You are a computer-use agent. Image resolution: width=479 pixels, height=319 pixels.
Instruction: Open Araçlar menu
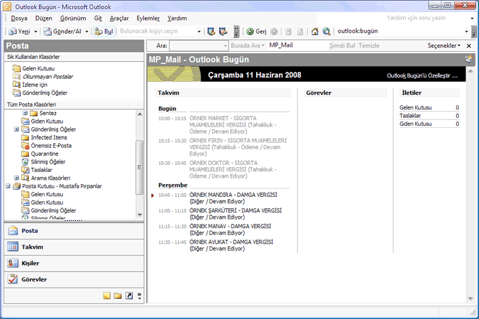pyautogui.click(x=119, y=19)
